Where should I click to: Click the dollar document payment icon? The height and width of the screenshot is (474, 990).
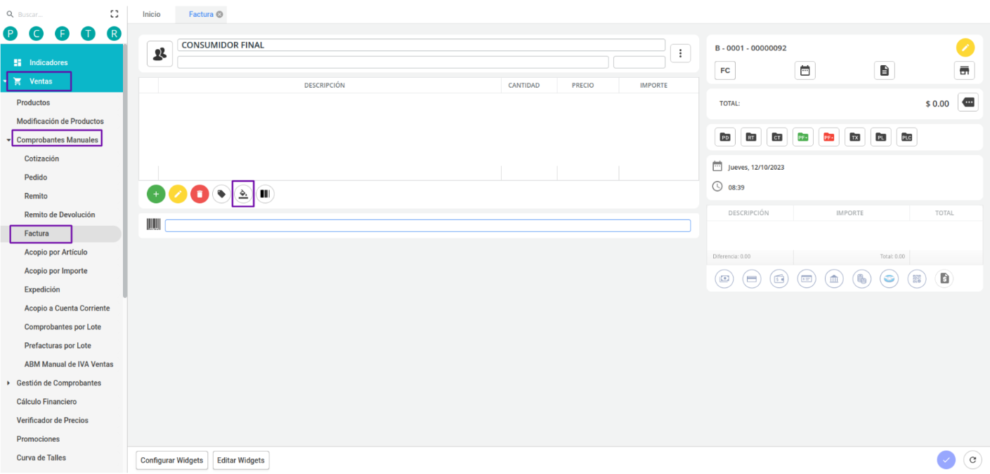[x=945, y=279]
